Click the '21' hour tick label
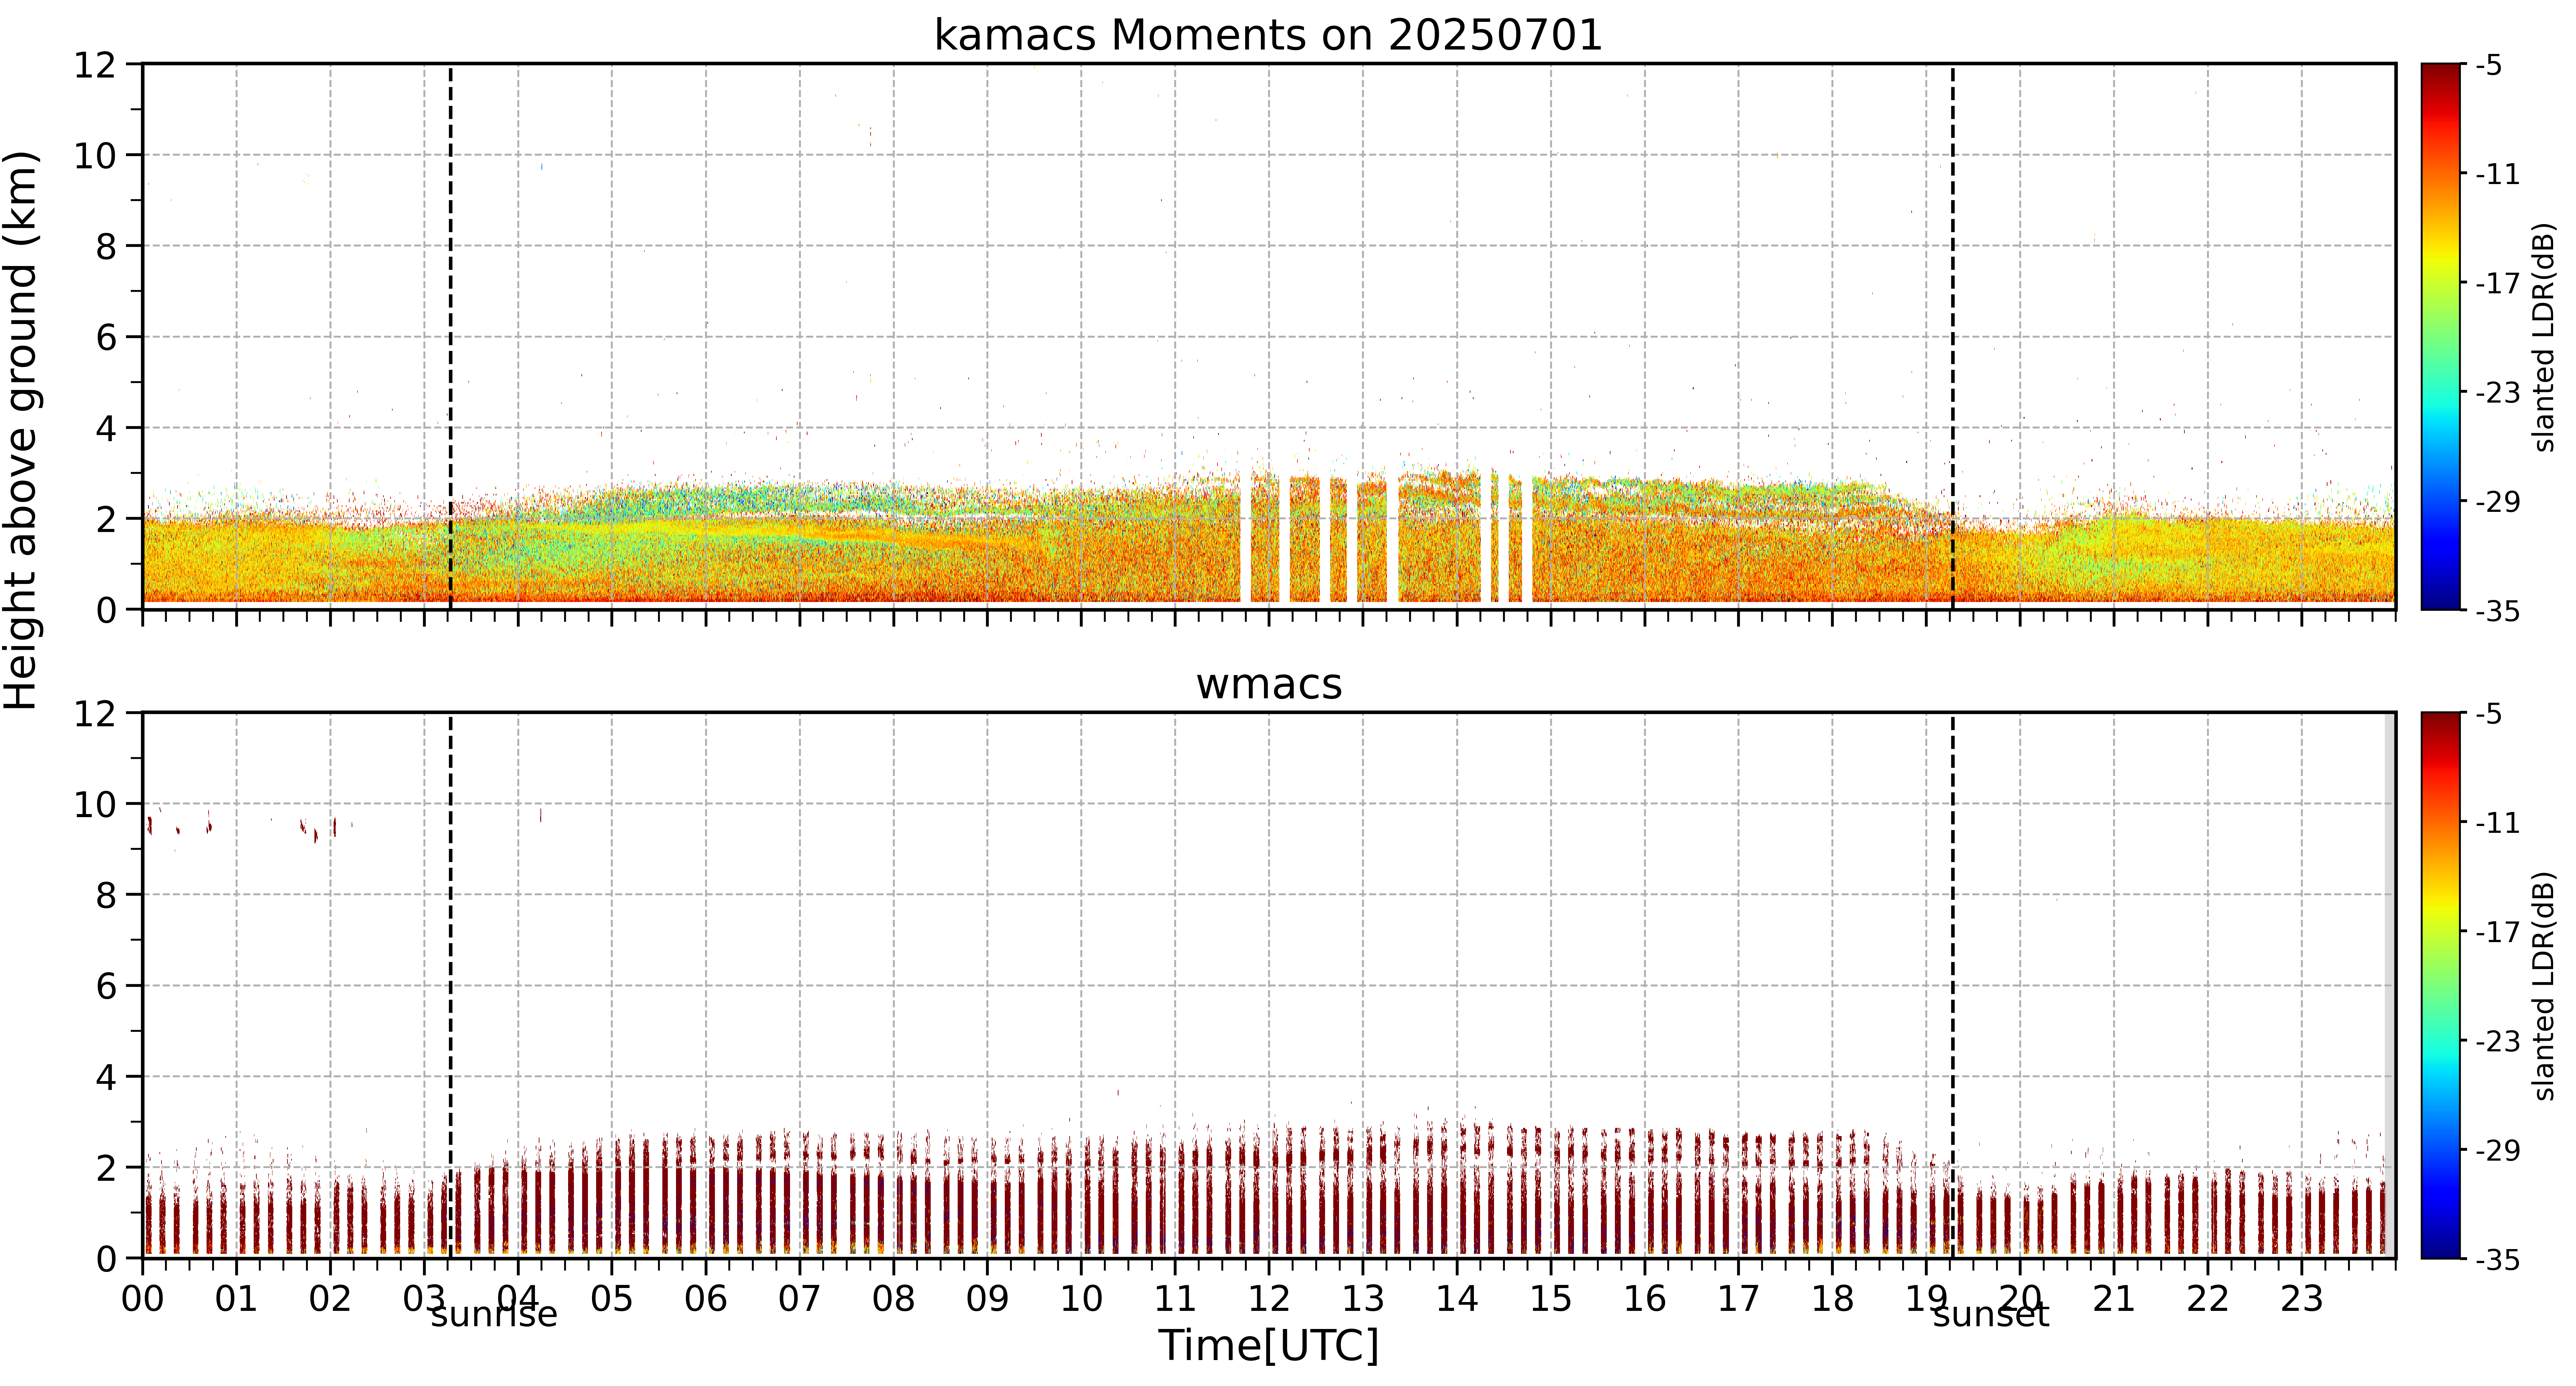The height and width of the screenshot is (1386, 2576). (x=2114, y=1299)
